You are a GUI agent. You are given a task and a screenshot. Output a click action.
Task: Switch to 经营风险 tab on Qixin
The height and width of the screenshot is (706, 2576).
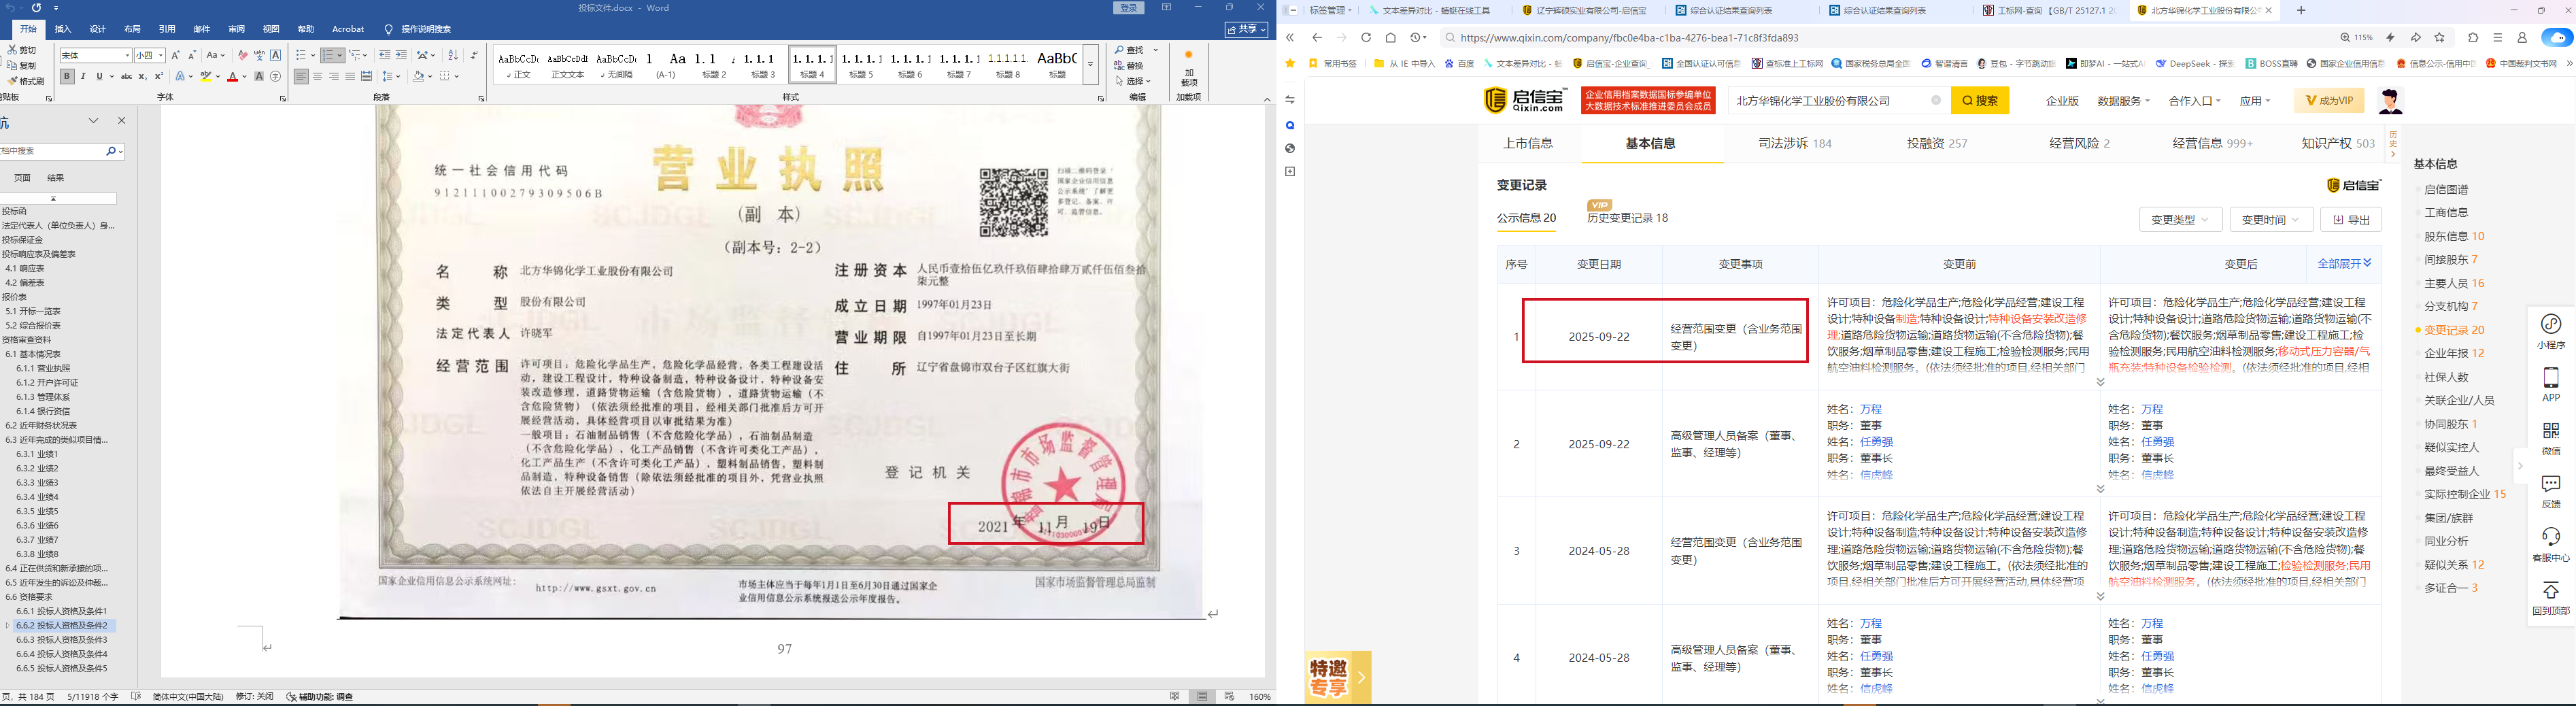[x=2079, y=143]
